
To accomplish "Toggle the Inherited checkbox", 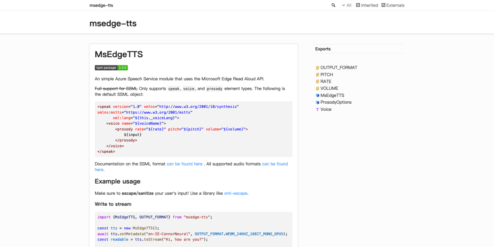I will click(x=358, y=5).
